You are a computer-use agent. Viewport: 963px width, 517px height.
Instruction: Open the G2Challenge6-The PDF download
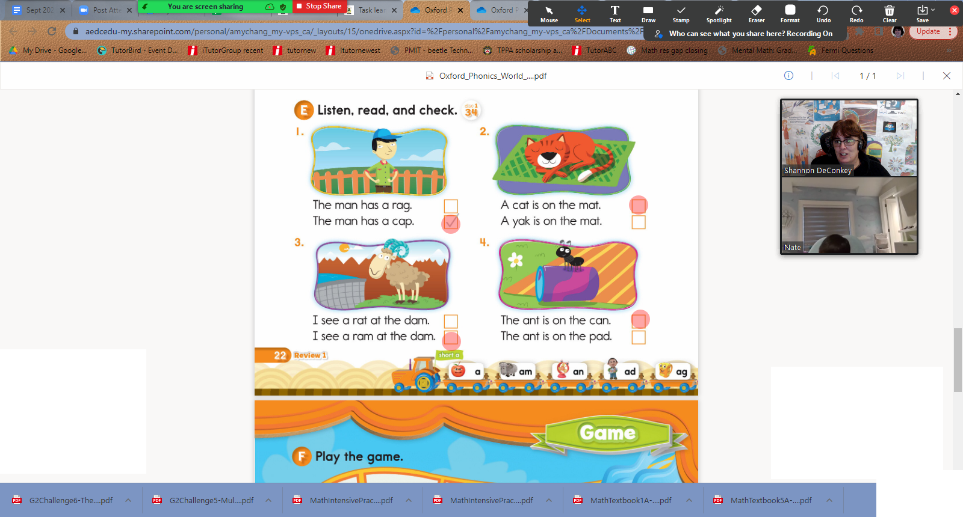coord(63,500)
